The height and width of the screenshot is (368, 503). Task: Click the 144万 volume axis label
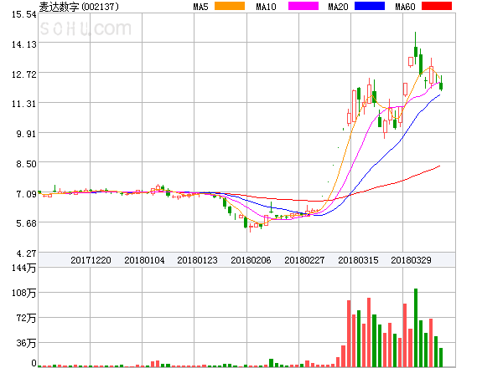tap(24, 268)
